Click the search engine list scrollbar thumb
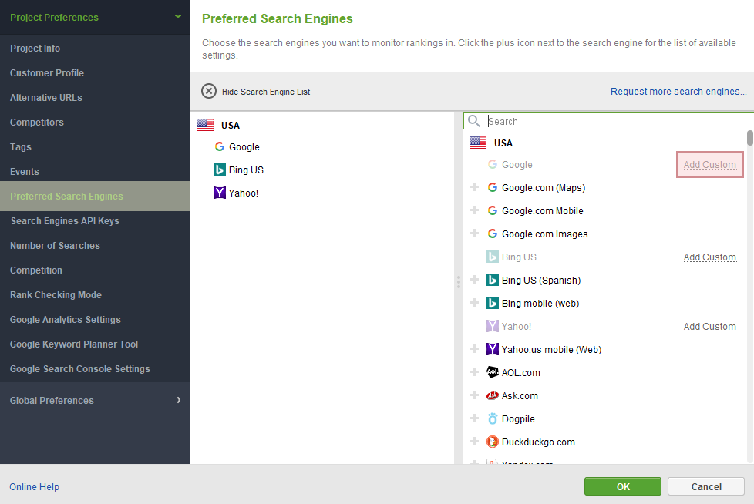This screenshot has height=504, width=754. [x=749, y=137]
